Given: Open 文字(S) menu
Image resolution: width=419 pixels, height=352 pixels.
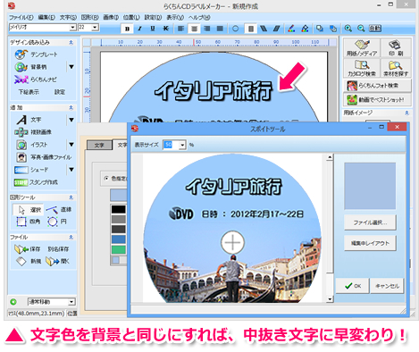Looking at the screenshot, I should coord(68,17).
